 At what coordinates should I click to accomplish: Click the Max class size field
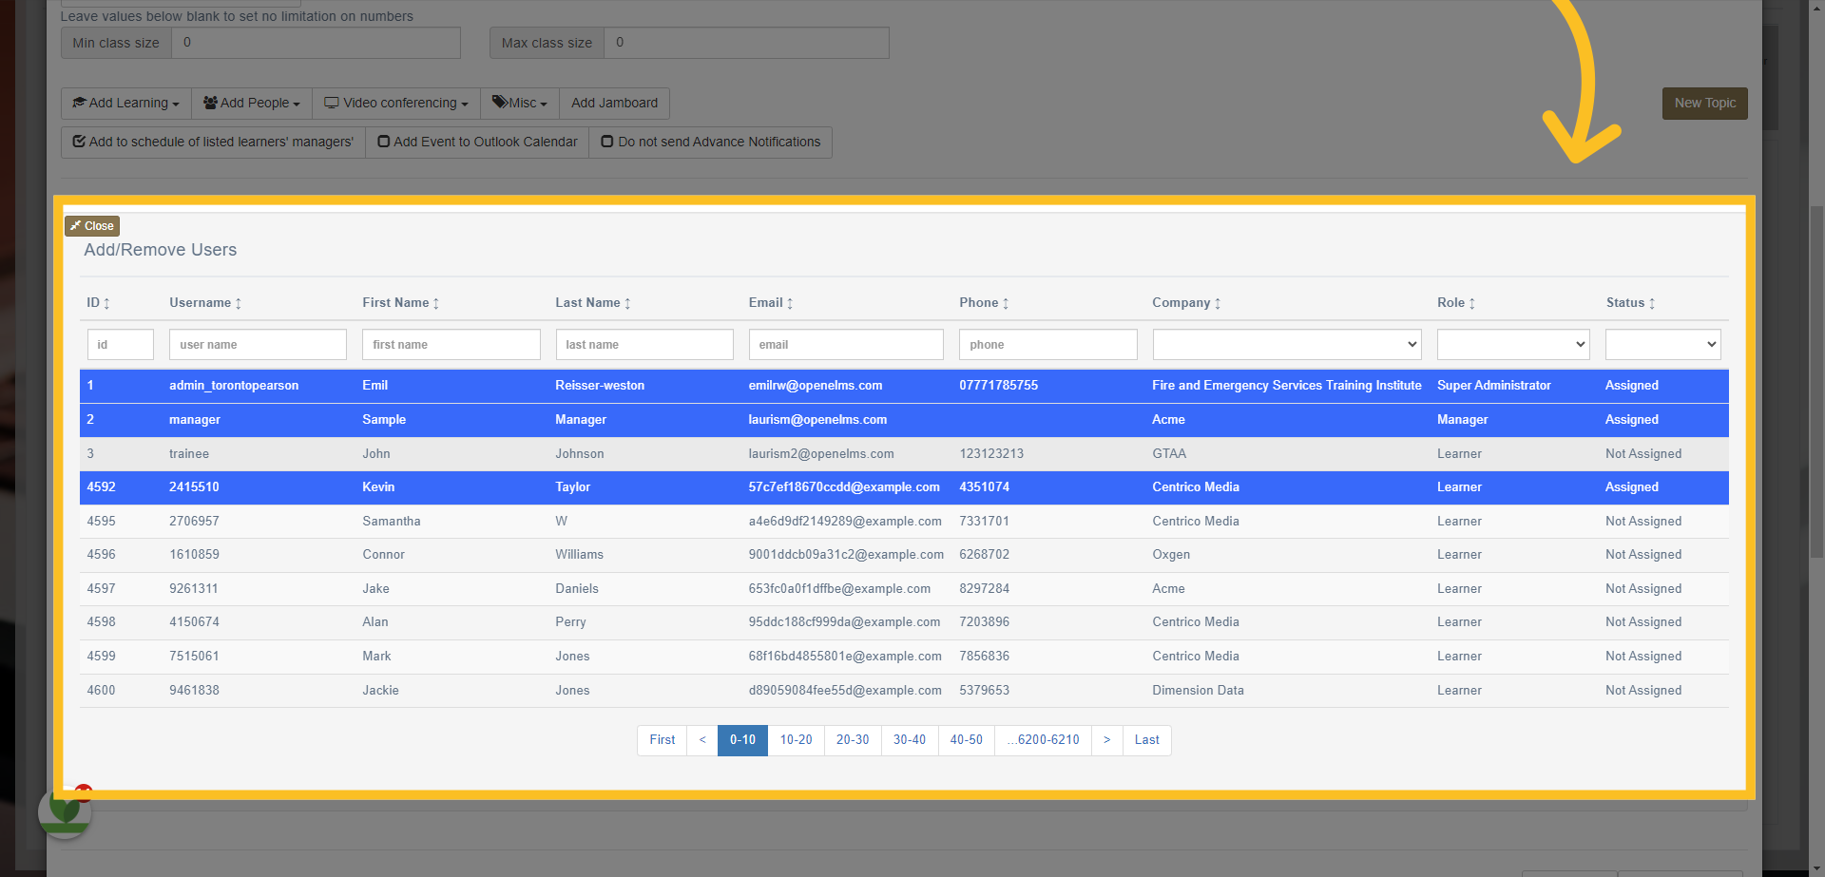(x=746, y=43)
